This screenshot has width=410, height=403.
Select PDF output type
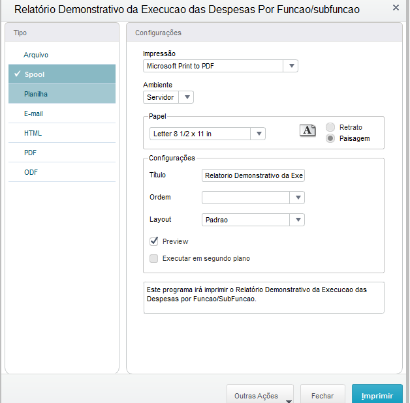[30, 153]
